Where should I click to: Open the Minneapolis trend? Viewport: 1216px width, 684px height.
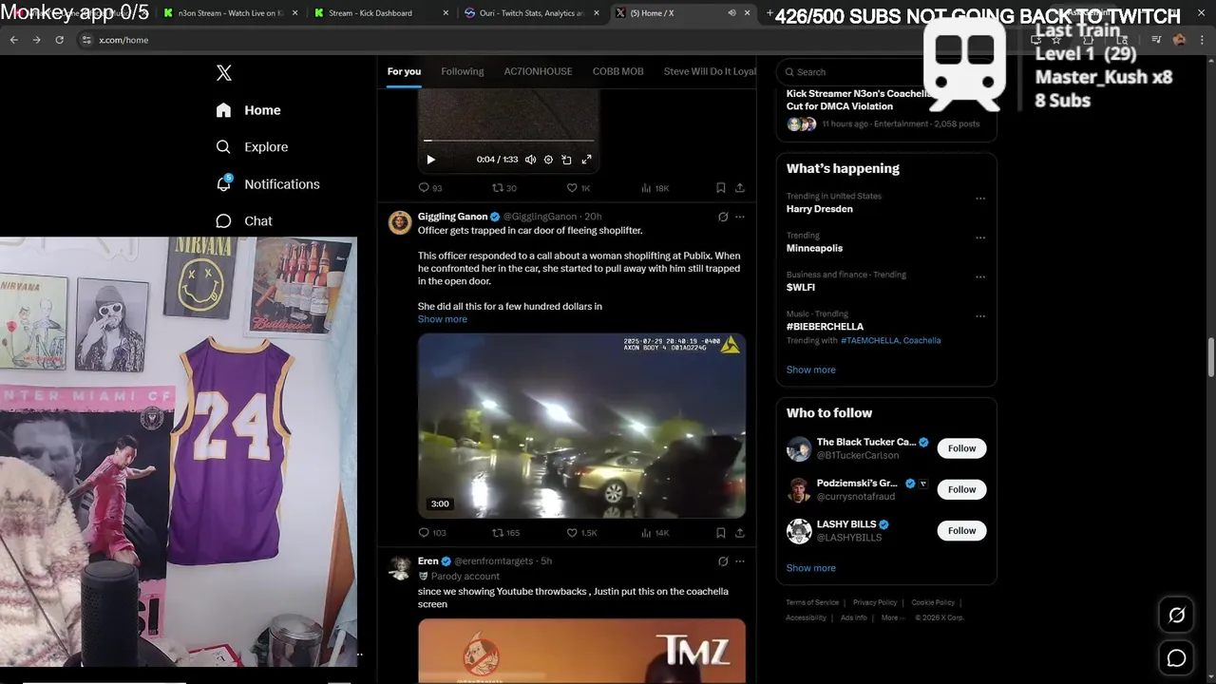[814, 248]
